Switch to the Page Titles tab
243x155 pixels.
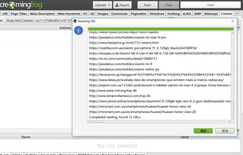[x=19, y=14]
